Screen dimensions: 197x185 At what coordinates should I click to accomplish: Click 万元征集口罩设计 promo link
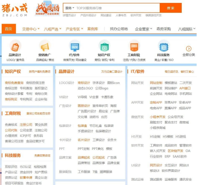pyautogui.click(x=112, y=72)
